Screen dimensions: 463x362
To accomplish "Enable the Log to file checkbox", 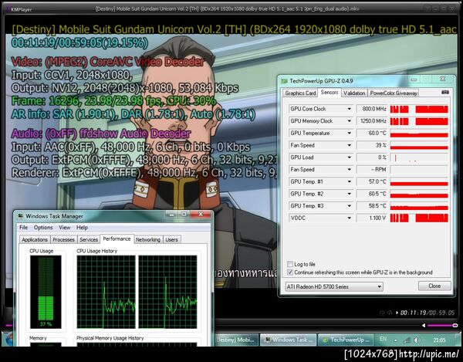I will (290, 264).
